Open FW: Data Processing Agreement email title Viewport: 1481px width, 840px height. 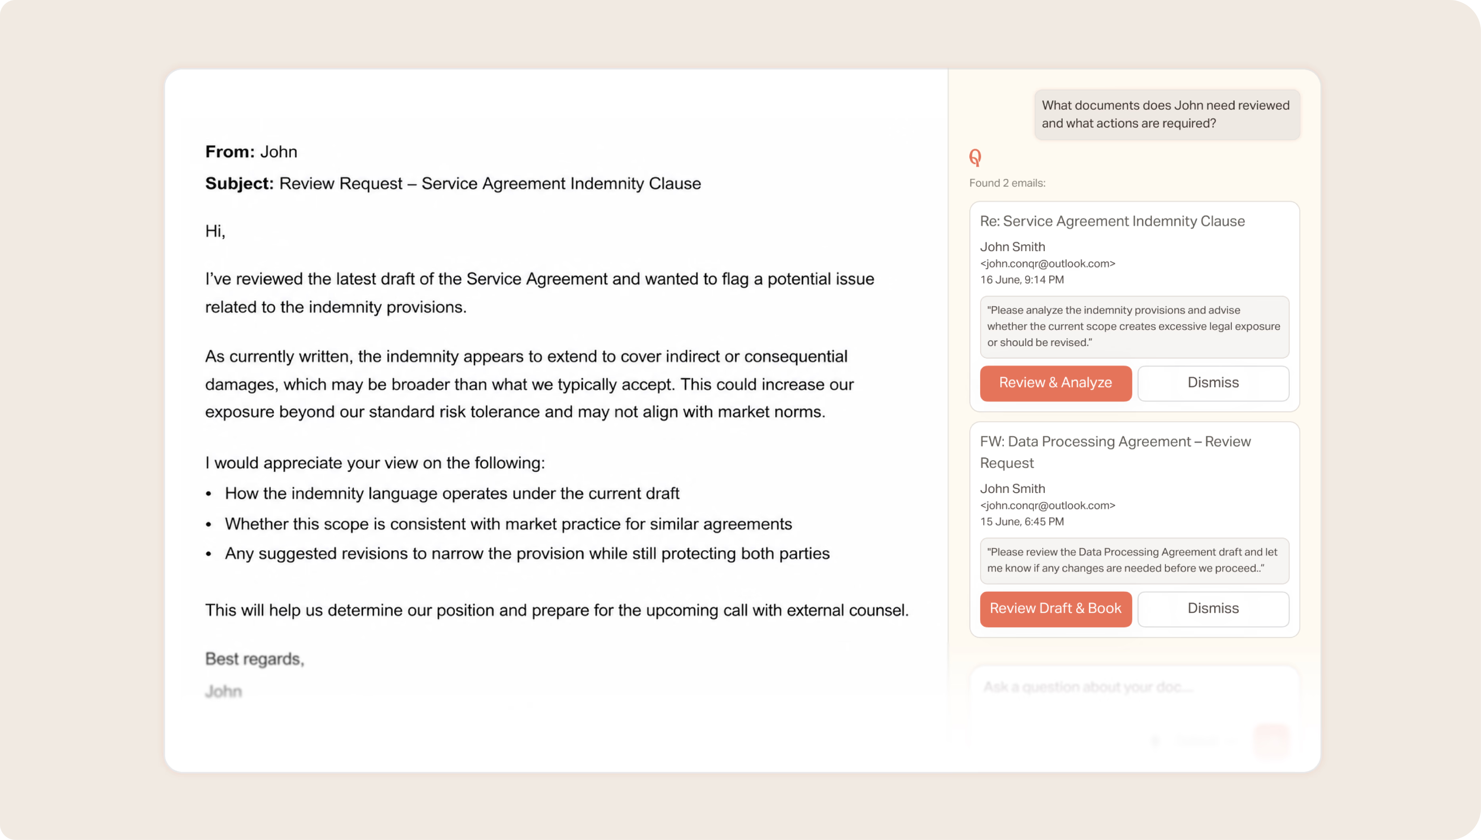tap(1115, 452)
